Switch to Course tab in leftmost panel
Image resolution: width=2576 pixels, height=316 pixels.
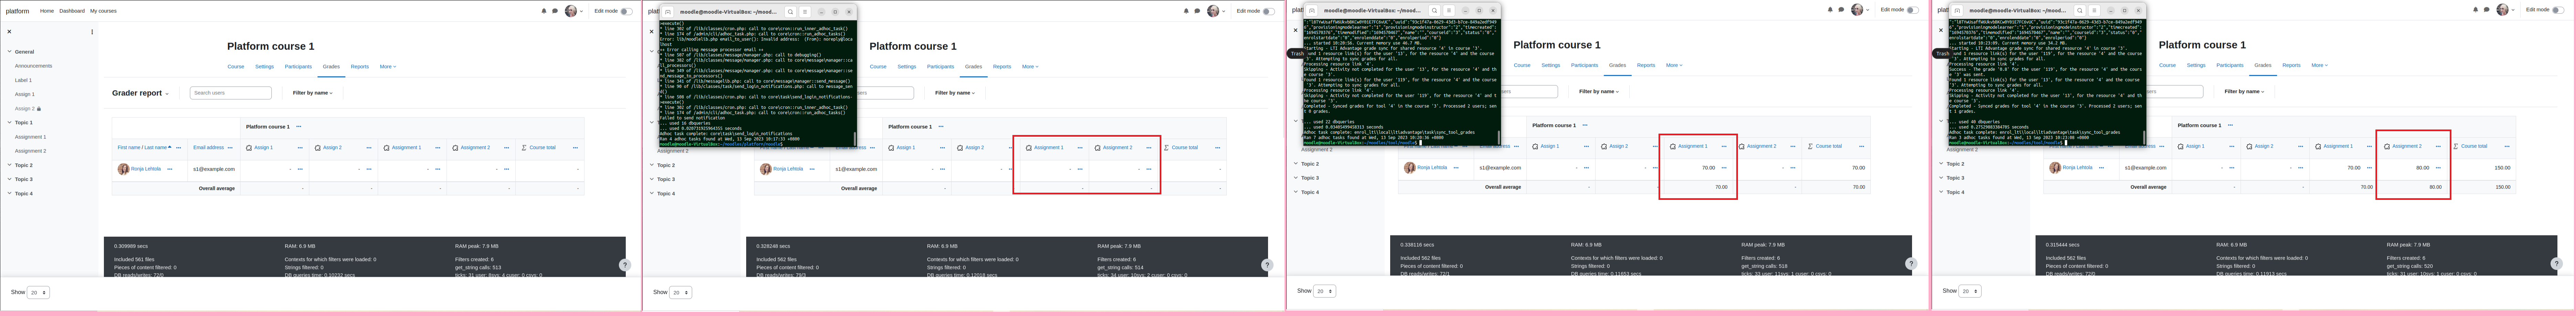pyautogui.click(x=236, y=67)
